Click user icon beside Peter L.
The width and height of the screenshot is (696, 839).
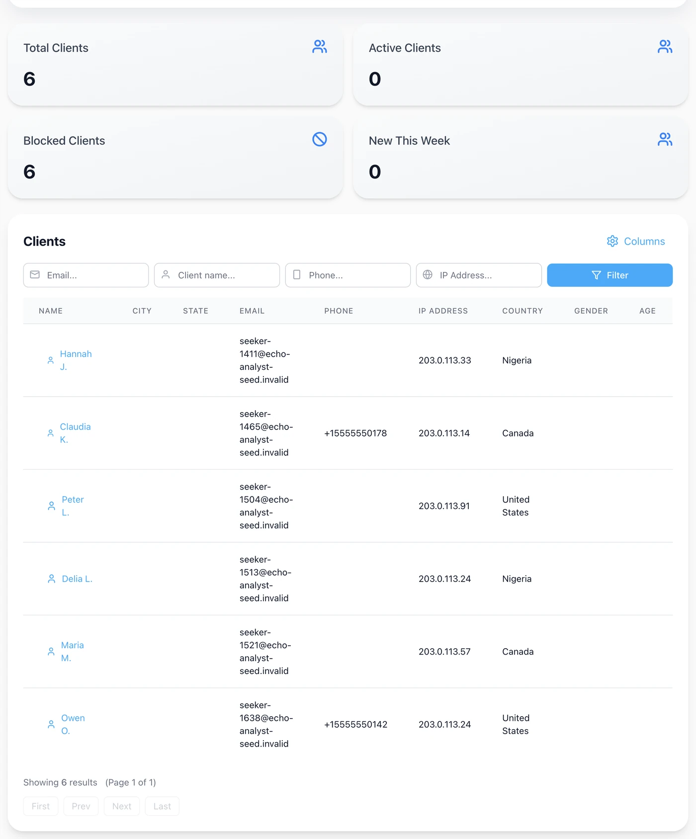coord(51,506)
